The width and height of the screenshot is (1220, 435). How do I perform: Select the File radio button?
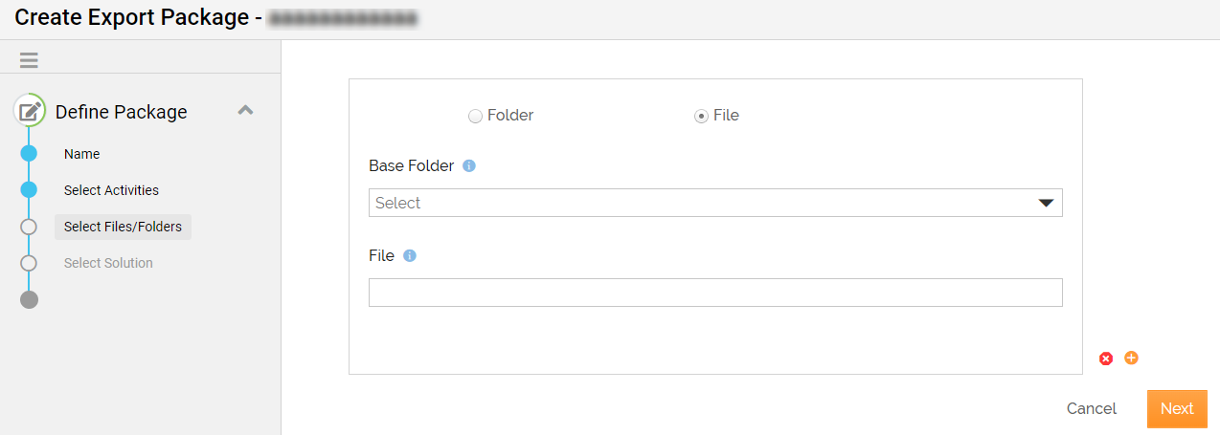(x=701, y=116)
